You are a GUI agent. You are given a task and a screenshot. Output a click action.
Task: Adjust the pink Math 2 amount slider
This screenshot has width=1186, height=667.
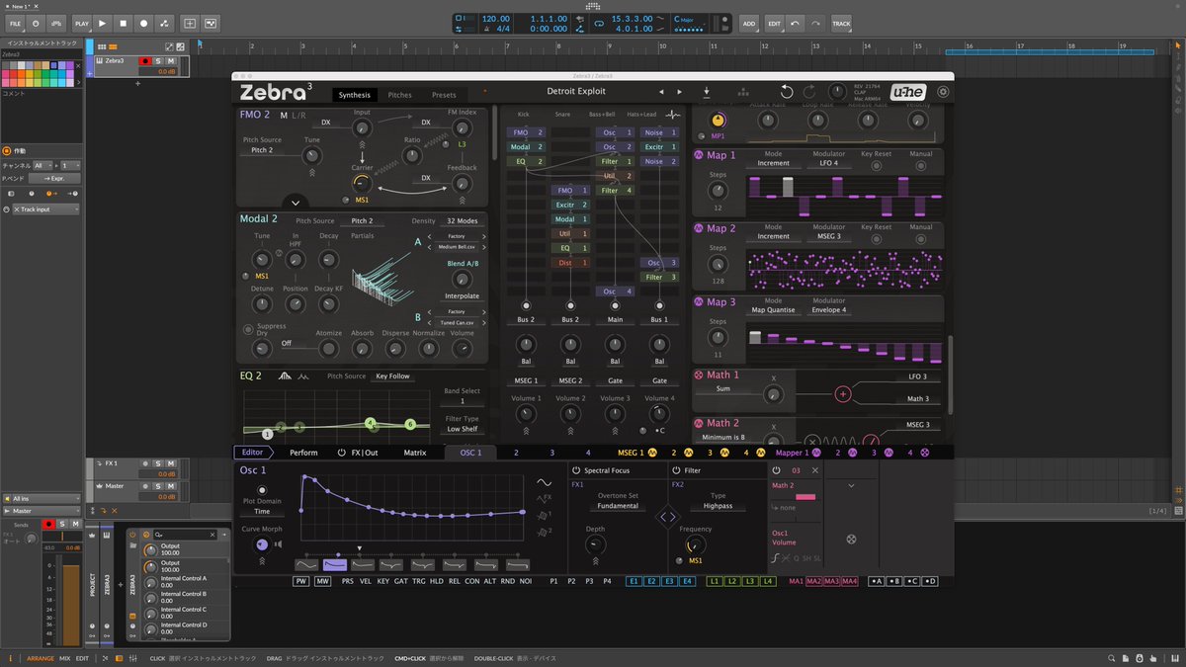[x=805, y=497]
